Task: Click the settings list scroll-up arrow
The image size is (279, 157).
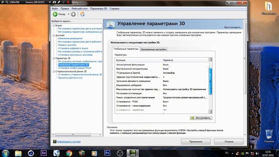Action: [x=210, y=59]
